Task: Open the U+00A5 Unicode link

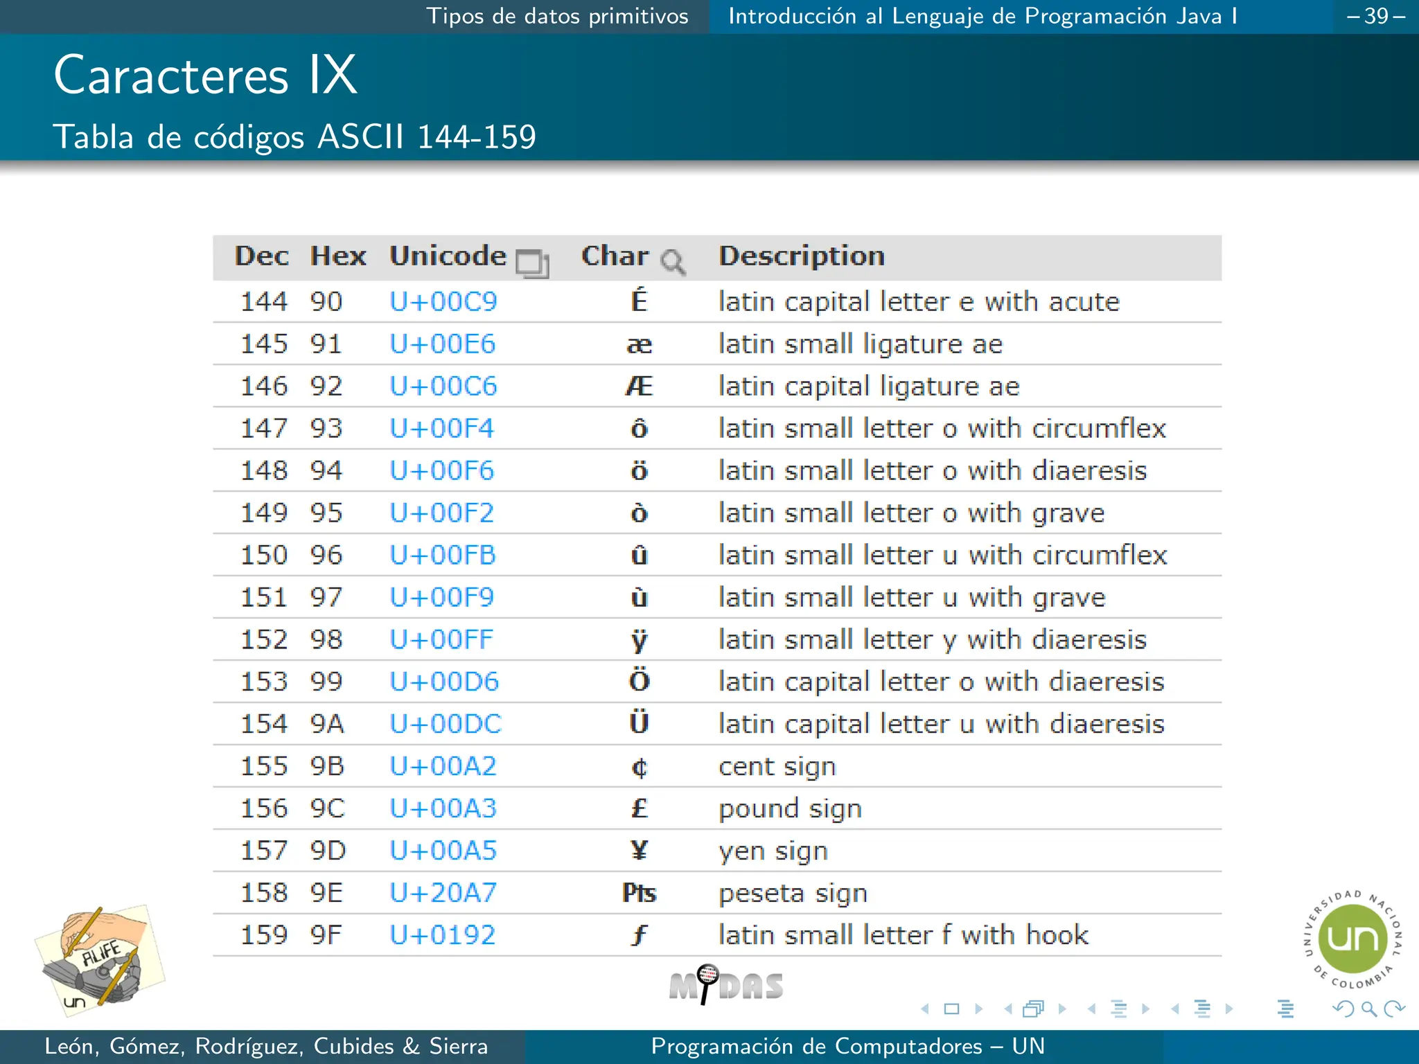Action: click(x=443, y=851)
